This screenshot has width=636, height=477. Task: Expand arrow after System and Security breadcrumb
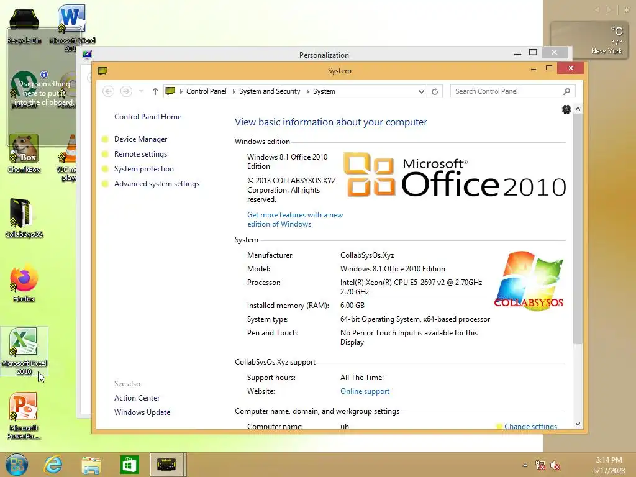click(308, 92)
